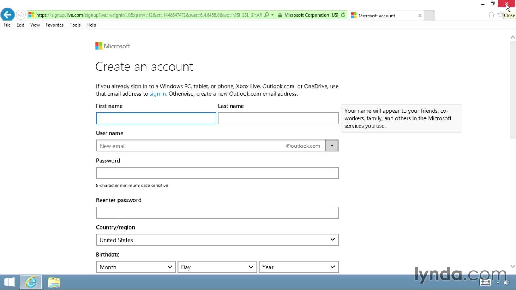Click the Password field
Viewport: 516px width, 290px height.
pos(217,173)
